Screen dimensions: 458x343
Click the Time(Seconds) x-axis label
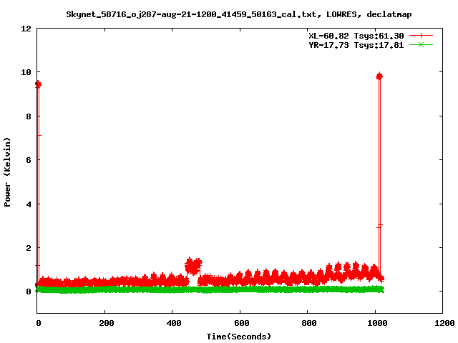coord(238,337)
